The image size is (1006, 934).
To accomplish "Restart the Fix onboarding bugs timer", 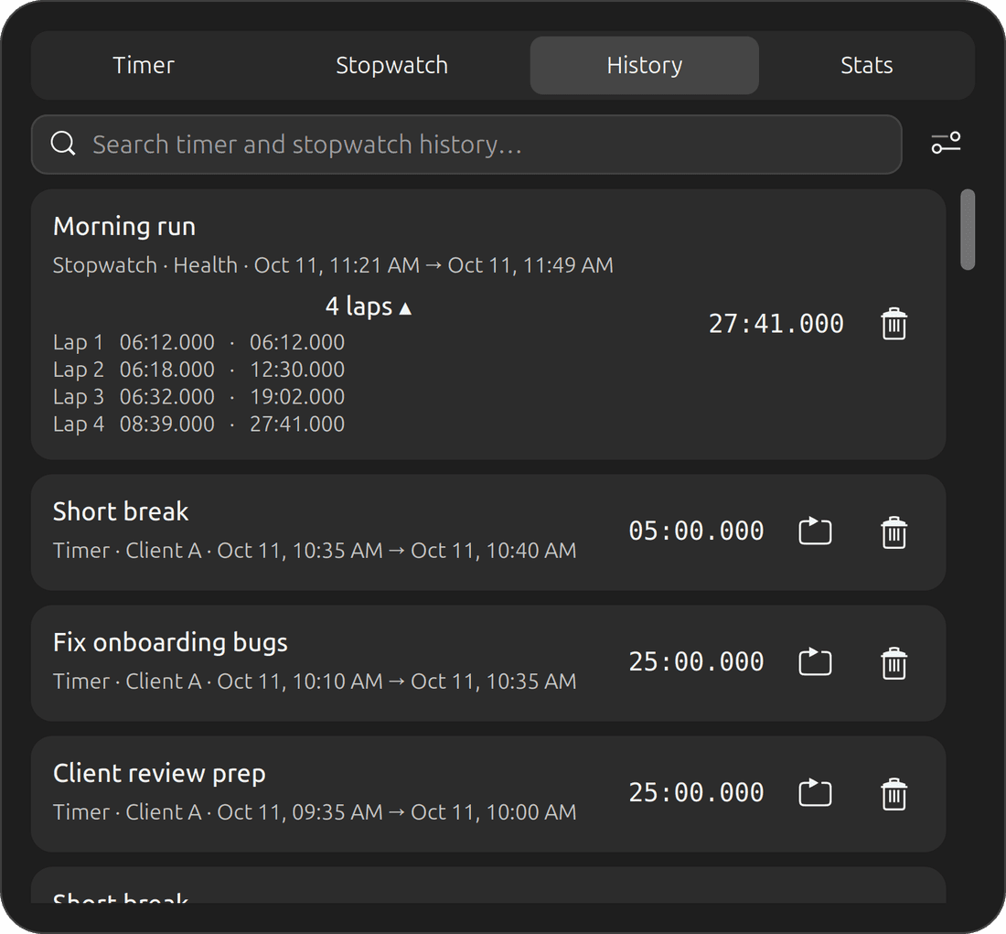I will coord(815,662).
